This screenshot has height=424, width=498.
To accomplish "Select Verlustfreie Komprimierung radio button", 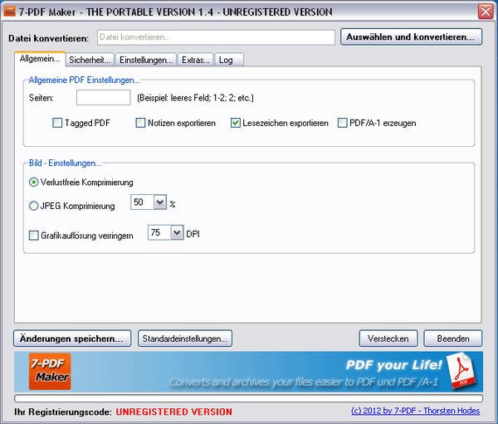I will point(34,183).
